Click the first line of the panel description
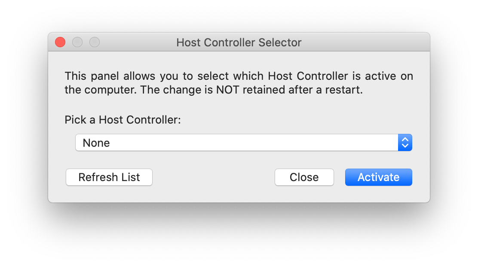 click(x=239, y=76)
